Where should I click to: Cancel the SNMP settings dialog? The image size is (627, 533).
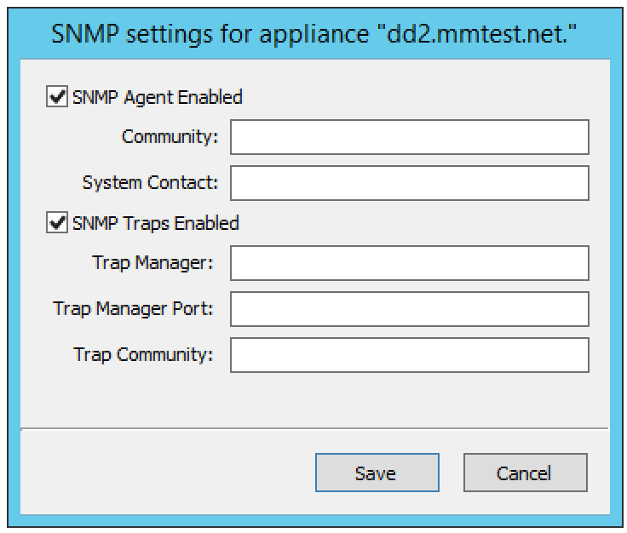pos(525,473)
